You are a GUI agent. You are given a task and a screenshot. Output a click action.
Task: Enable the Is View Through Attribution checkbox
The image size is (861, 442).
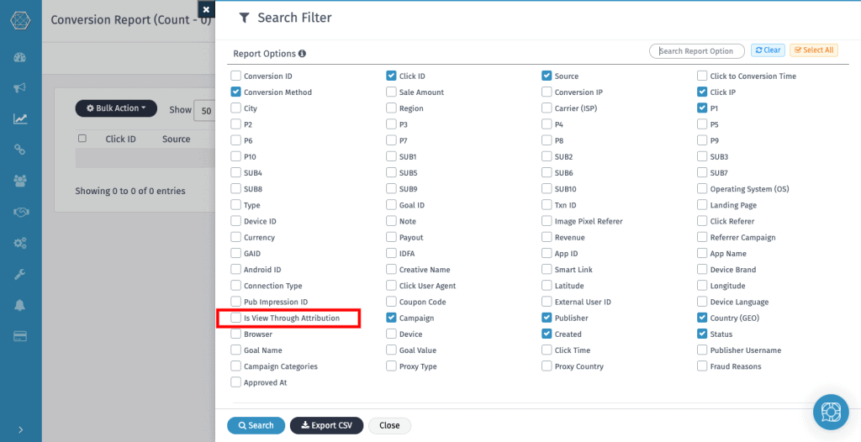pyautogui.click(x=236, y=318)
